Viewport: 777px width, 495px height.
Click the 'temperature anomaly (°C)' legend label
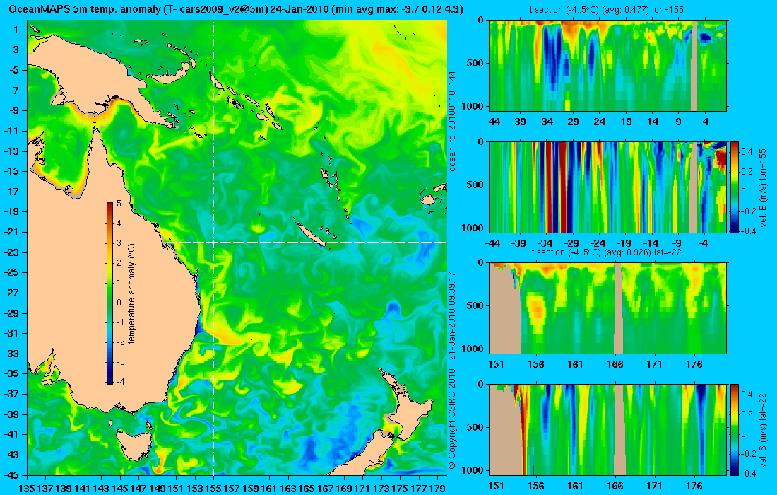132,293
